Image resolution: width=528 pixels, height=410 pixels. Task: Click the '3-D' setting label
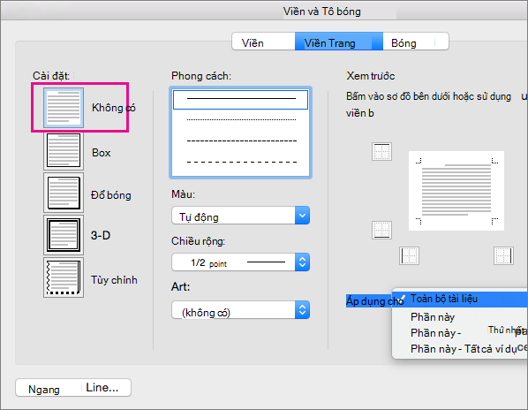click(101, 235)
